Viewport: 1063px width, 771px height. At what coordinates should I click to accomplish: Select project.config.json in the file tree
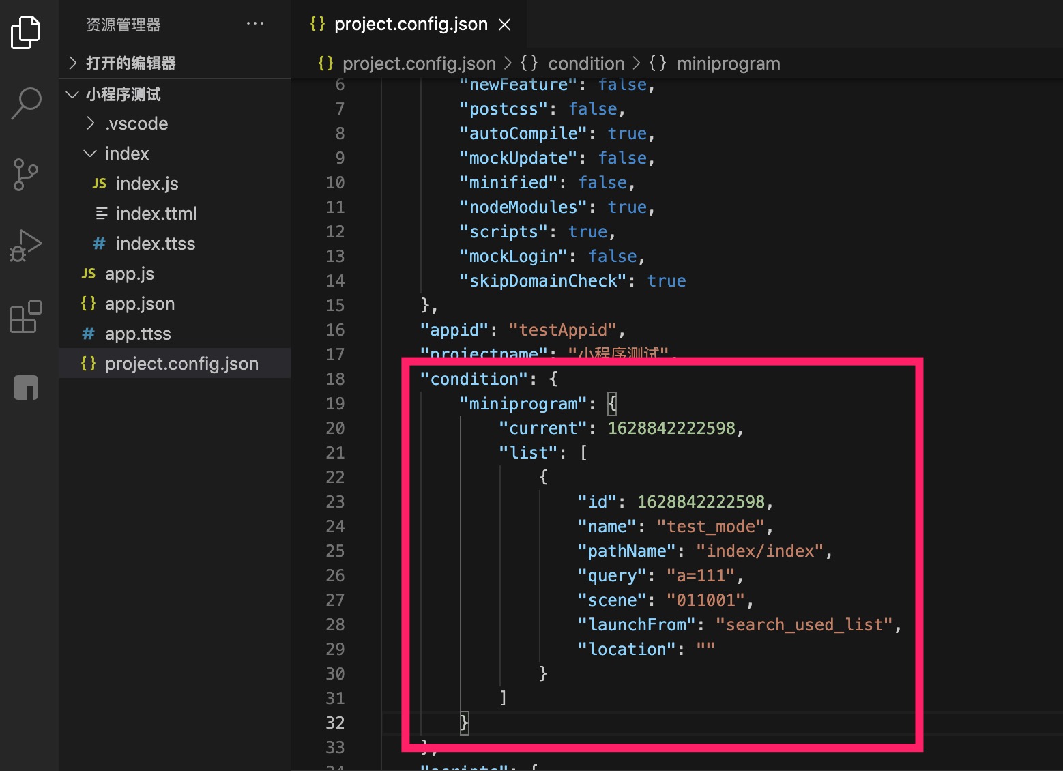tap(175, 364)
